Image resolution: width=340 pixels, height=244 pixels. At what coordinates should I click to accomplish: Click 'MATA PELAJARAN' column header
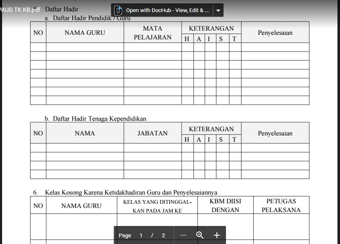pos(153,33)
